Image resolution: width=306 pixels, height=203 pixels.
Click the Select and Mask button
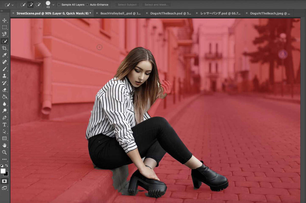tap(157, 5)
